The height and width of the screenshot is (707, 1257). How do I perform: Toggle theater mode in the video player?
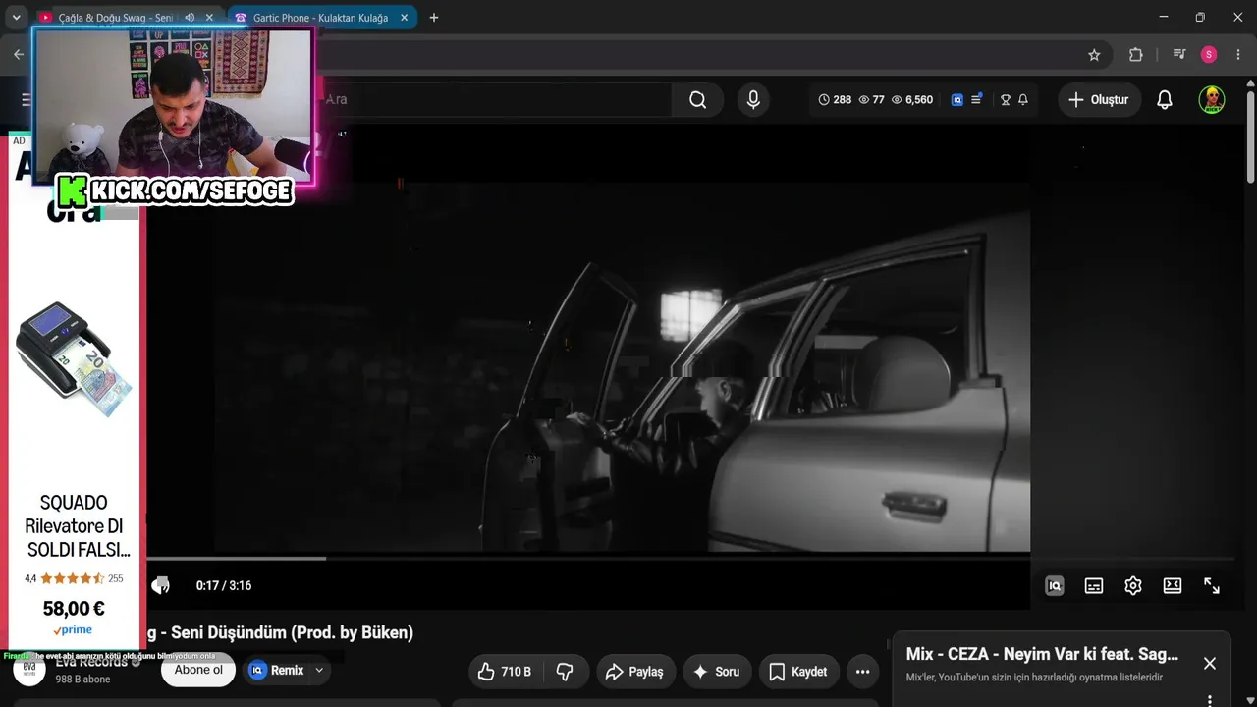click(1173, 586)
